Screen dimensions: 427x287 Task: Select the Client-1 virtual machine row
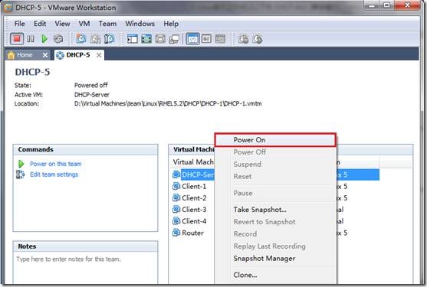click(194, 186)
